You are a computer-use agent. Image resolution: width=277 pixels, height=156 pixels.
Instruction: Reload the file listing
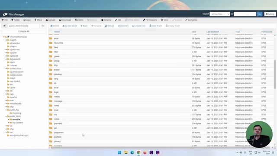(x=110, y=26)
